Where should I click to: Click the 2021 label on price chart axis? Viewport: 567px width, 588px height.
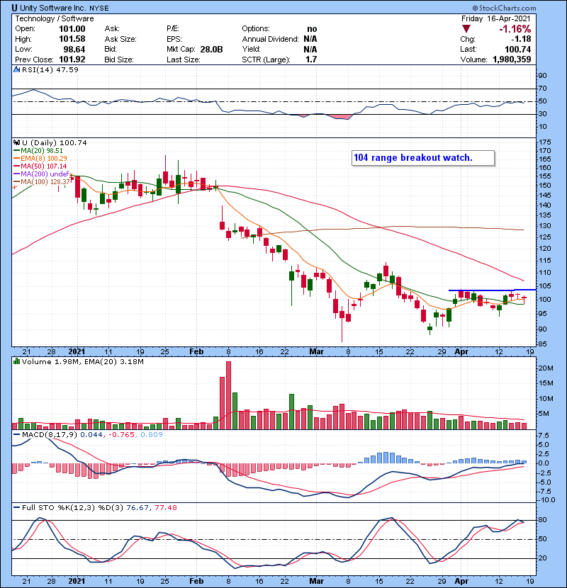(x=77, y=352)
